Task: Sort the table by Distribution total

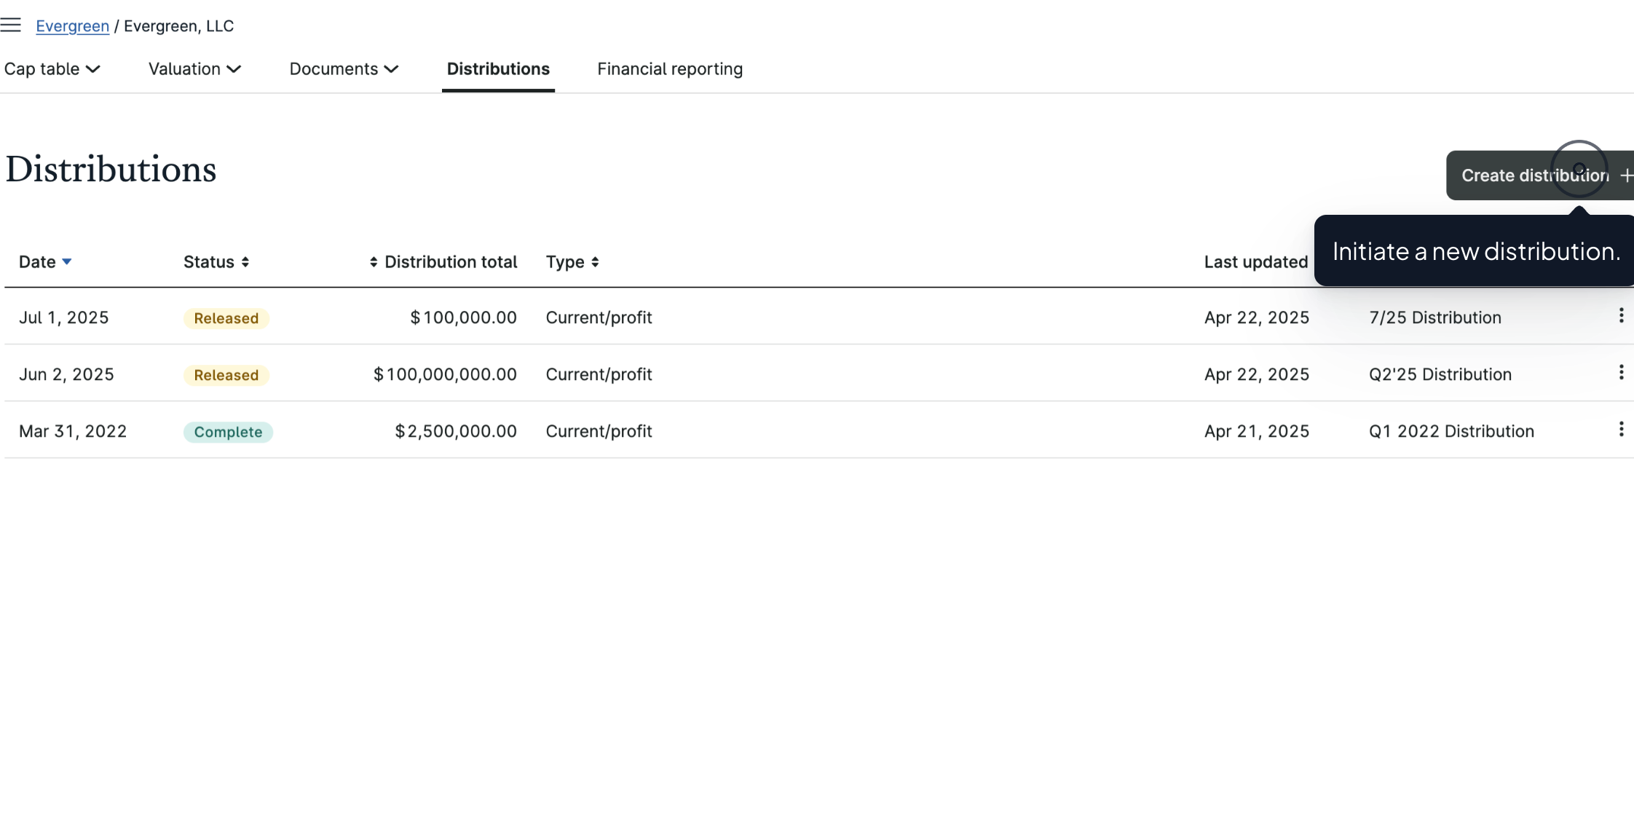Action: [x=374, y=261]
